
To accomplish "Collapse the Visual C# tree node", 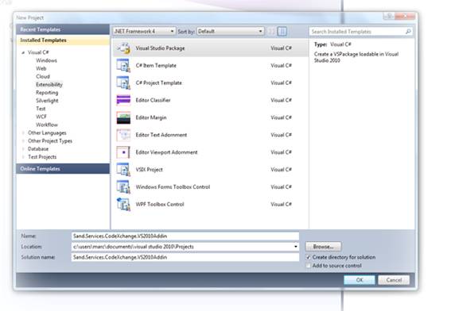I will [x=23, y=52].
